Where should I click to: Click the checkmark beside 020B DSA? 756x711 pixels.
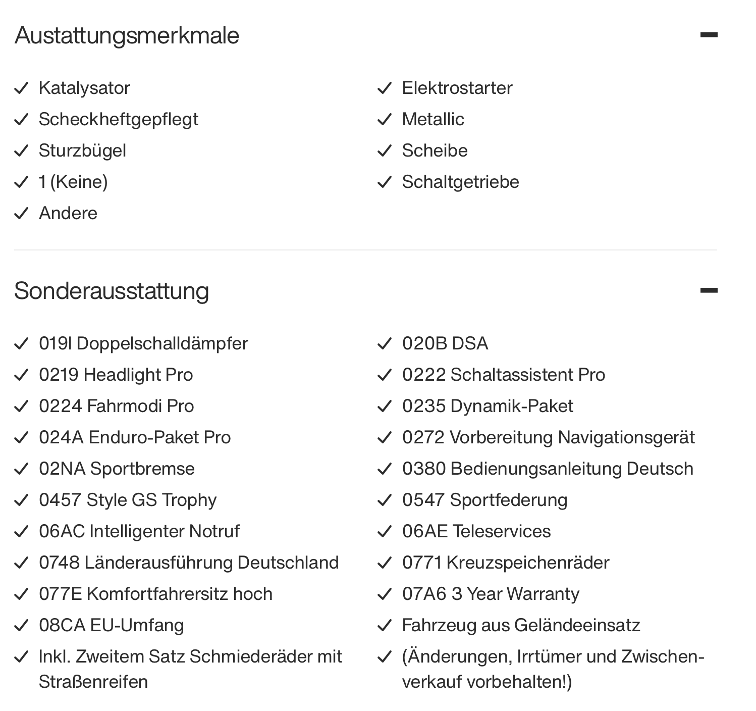(385, 344)
